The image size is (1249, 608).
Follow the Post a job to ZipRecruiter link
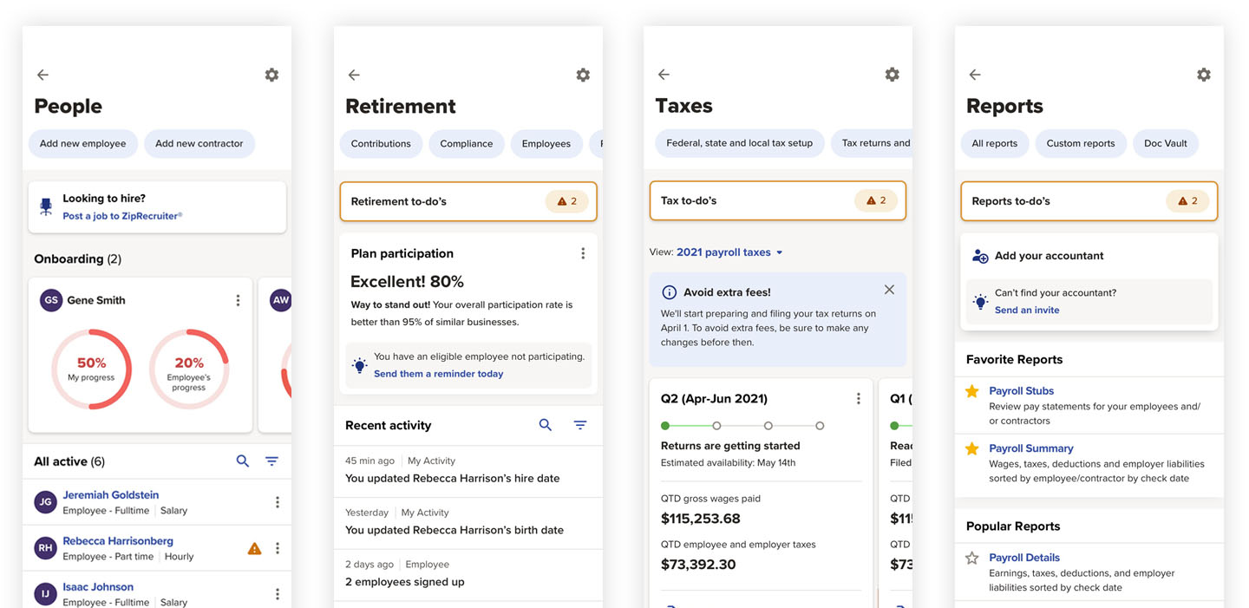122,216
